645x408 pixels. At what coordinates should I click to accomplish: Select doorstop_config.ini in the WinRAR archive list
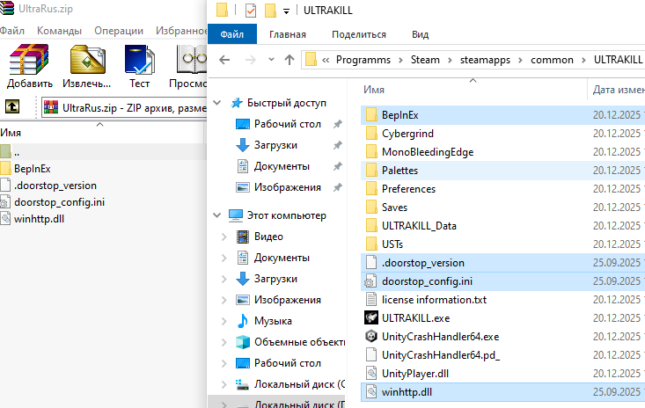point(59,202)
